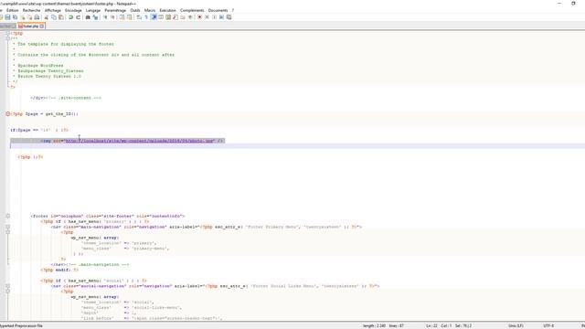Click the '<?php endif; ?>' code line
The width and height of the screenshot is (585, 329).
59,270
